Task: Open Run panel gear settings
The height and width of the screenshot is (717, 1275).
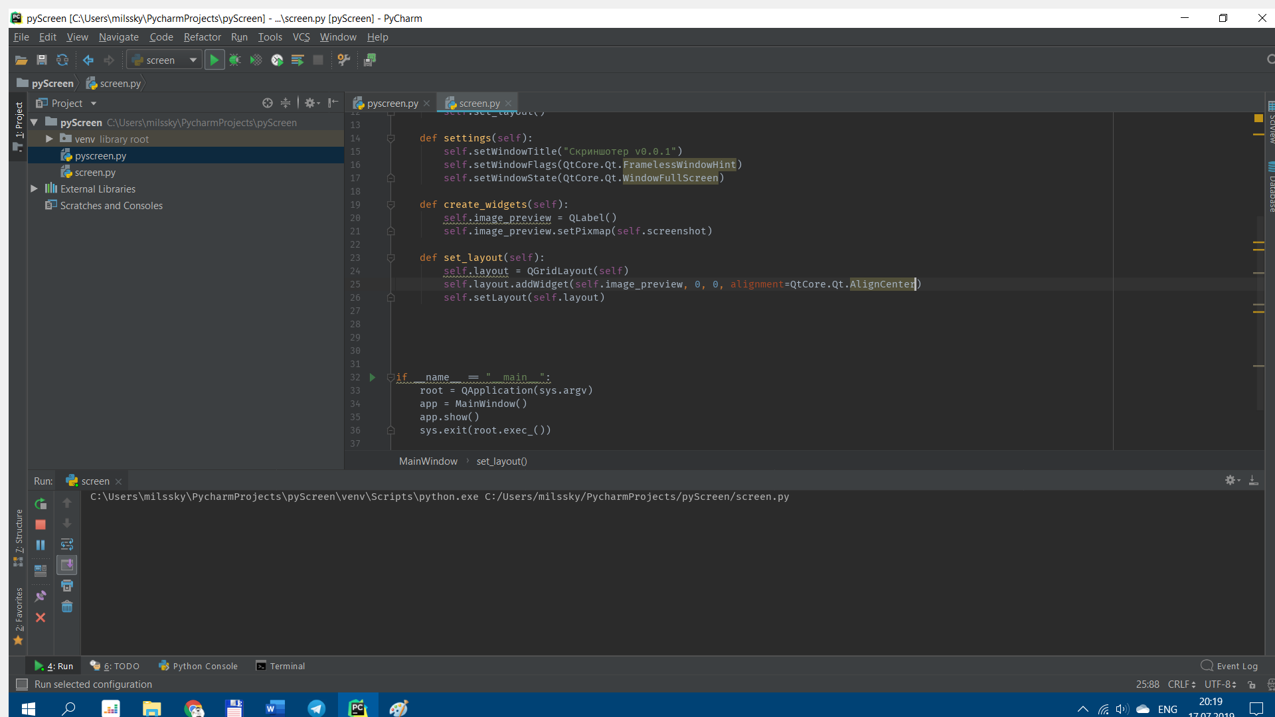Action: [x=1232, y=480]
